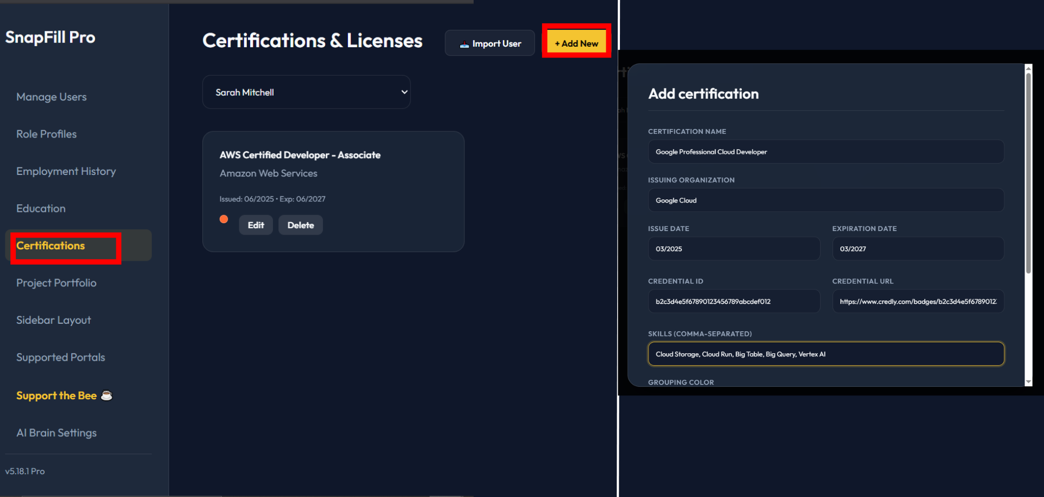Click the rocket icon on Import User
This screenshot has width=1044, height=497.
(x=464, y=43)
